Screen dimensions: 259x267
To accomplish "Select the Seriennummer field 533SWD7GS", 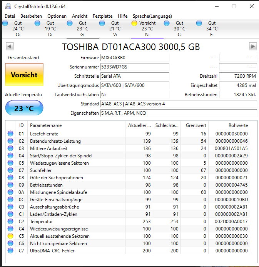I will (135, 67).
